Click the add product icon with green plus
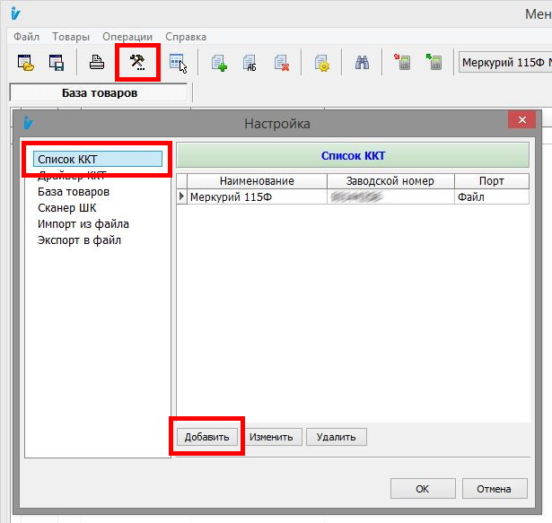 (x=219, y=63)
